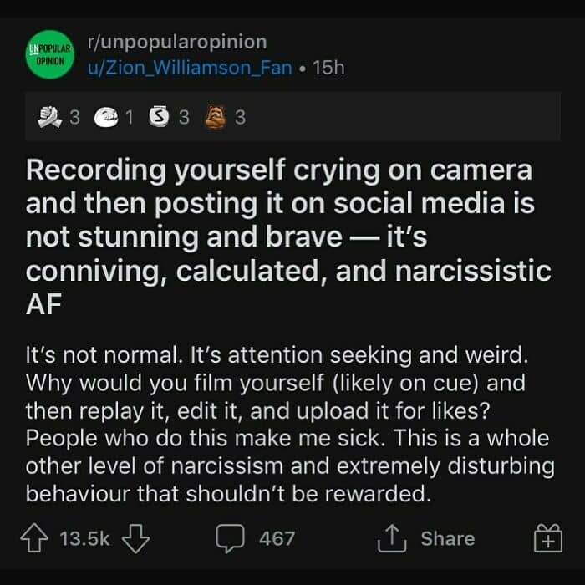Tap the white sleeping face award icon

pyautogui.click(x=105, y=118)
